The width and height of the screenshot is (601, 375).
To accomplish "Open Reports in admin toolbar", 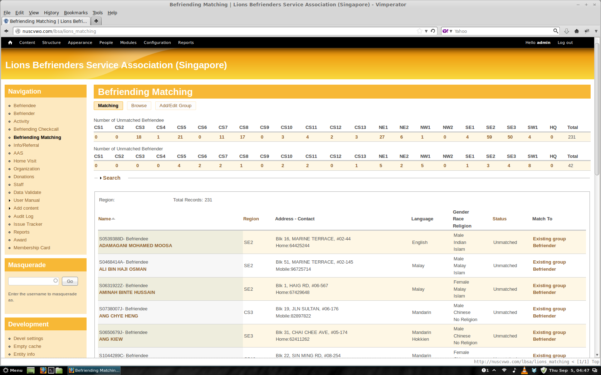I will click(186, 42).
